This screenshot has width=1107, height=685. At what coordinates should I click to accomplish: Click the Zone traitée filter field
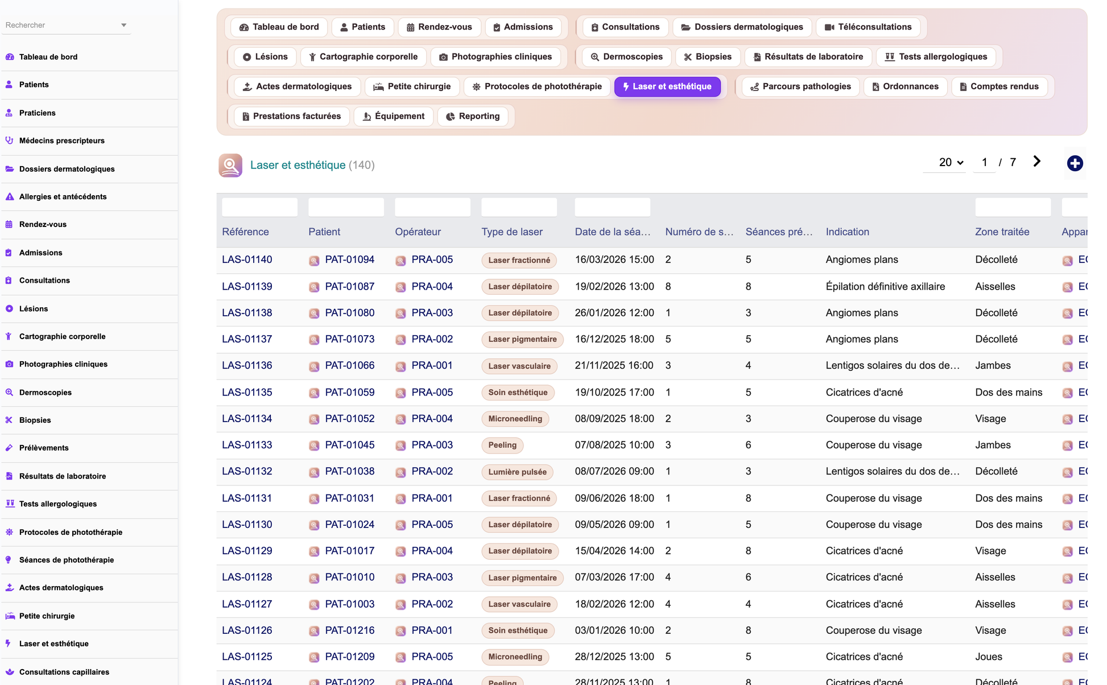pos(1013,207)
